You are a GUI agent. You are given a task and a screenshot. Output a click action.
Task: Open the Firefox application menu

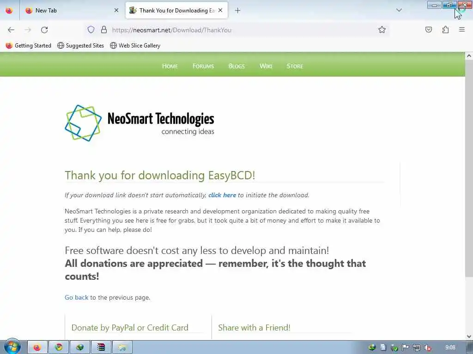pyautogui.click(x=462, y=29)
